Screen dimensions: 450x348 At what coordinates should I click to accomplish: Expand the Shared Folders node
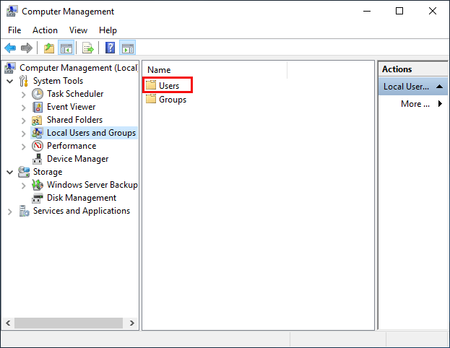pyautogui.click(x=24, y=121)
